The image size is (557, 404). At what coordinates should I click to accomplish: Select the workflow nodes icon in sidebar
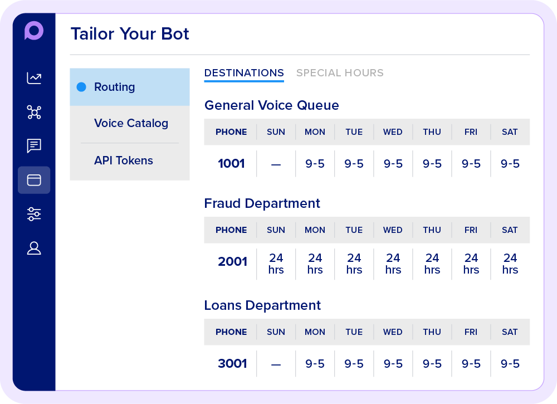coord(34,113)
